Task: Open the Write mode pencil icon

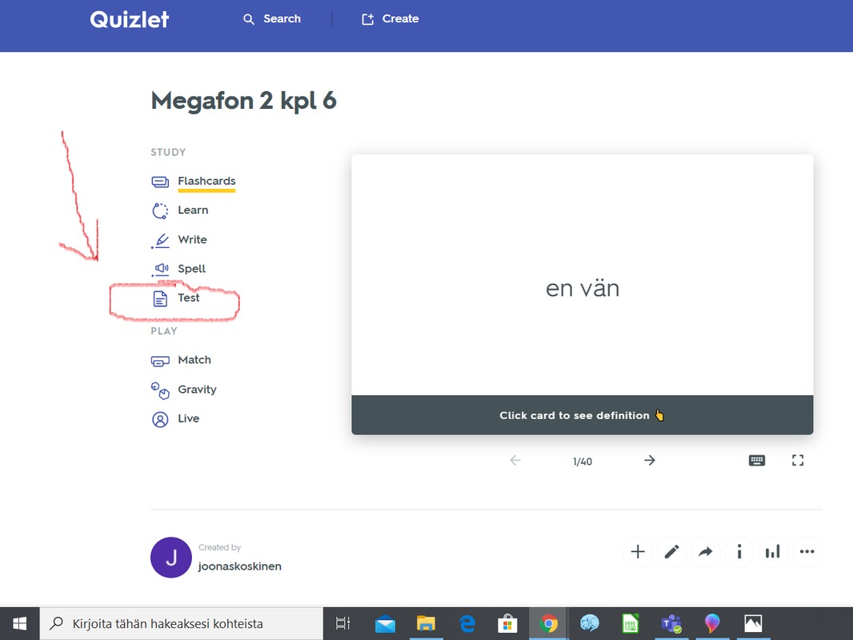Action: tap(161, 240)
